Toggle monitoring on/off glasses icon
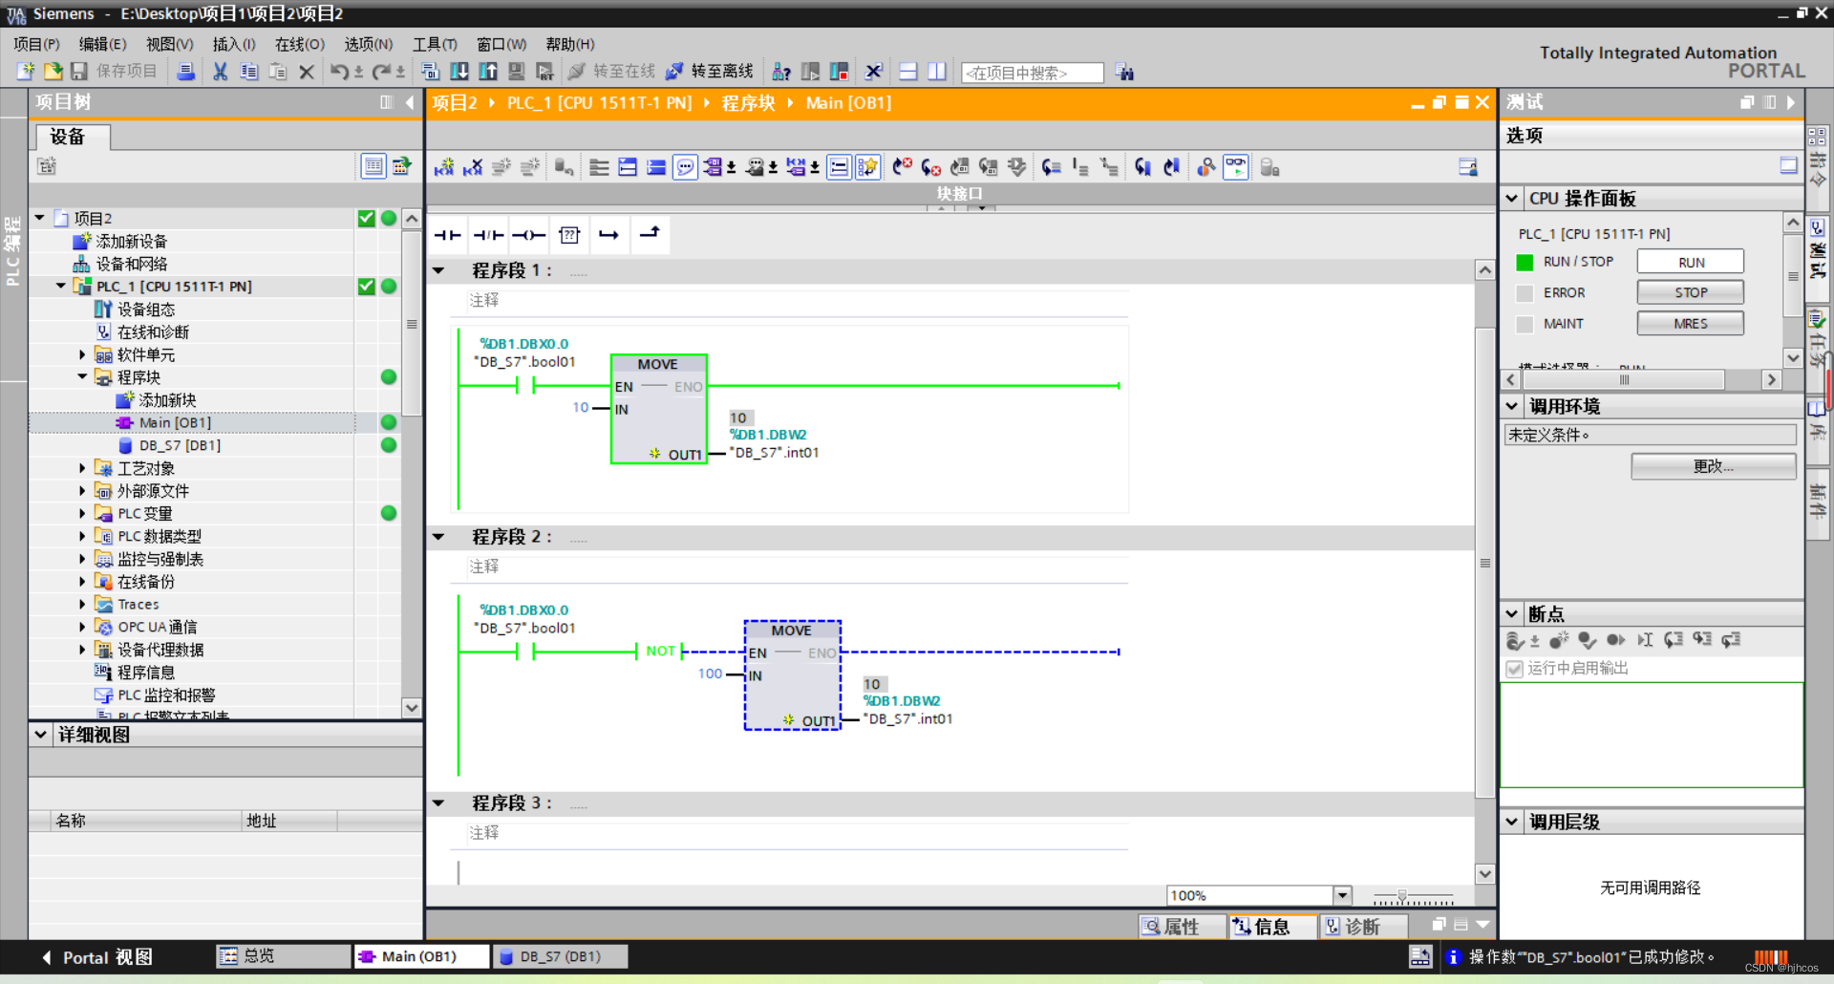This screenshot has width=1834, height=984. pos(1236,168)
